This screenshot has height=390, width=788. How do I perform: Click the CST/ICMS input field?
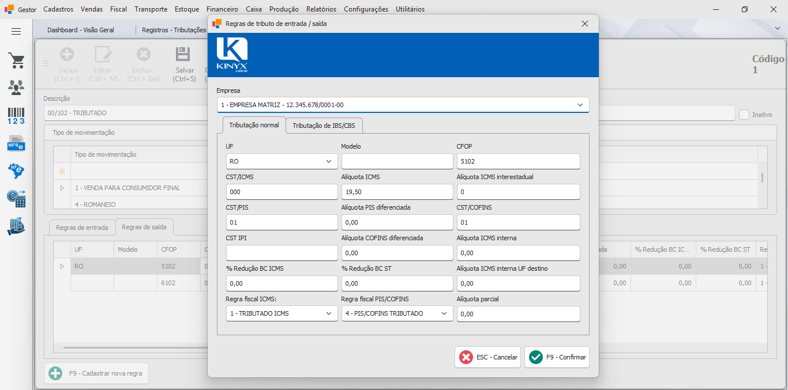pos(282,192)
